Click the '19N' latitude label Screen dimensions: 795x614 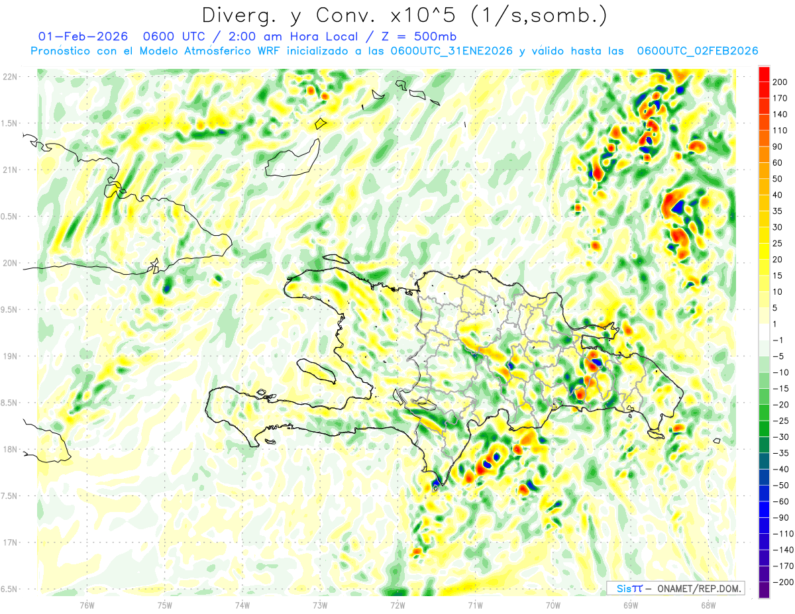[x=9, y=356]
